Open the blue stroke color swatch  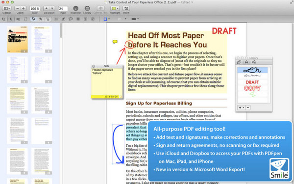tap(105, 19)
